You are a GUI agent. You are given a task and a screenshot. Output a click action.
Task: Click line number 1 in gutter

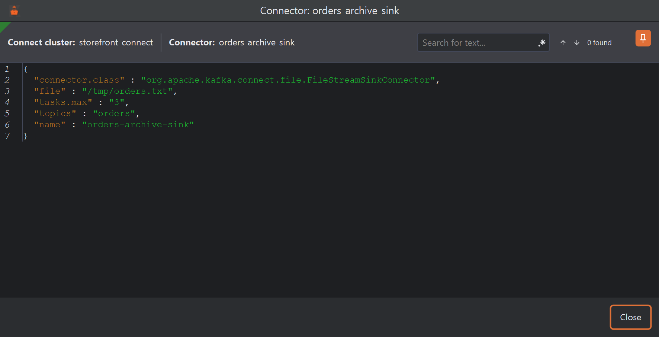(7, 69)
